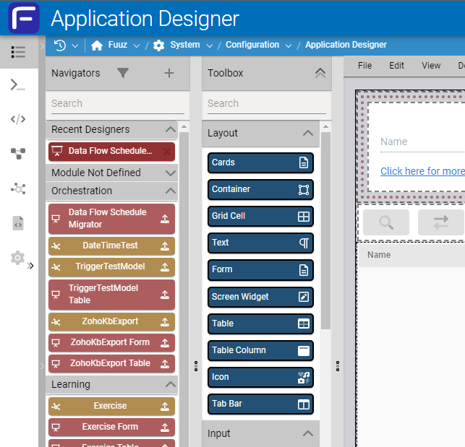465x447 pixels.
Task: Expand the Module Not Defined section
Action: click(171, 173)
